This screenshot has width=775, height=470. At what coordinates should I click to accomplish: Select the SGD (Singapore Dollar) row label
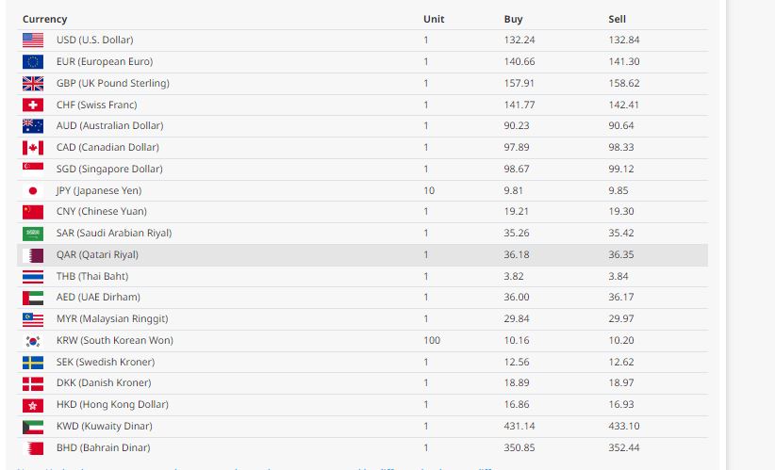point(109,170)
